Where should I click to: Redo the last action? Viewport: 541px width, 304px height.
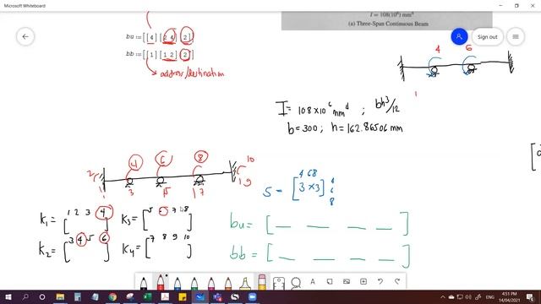397,281
